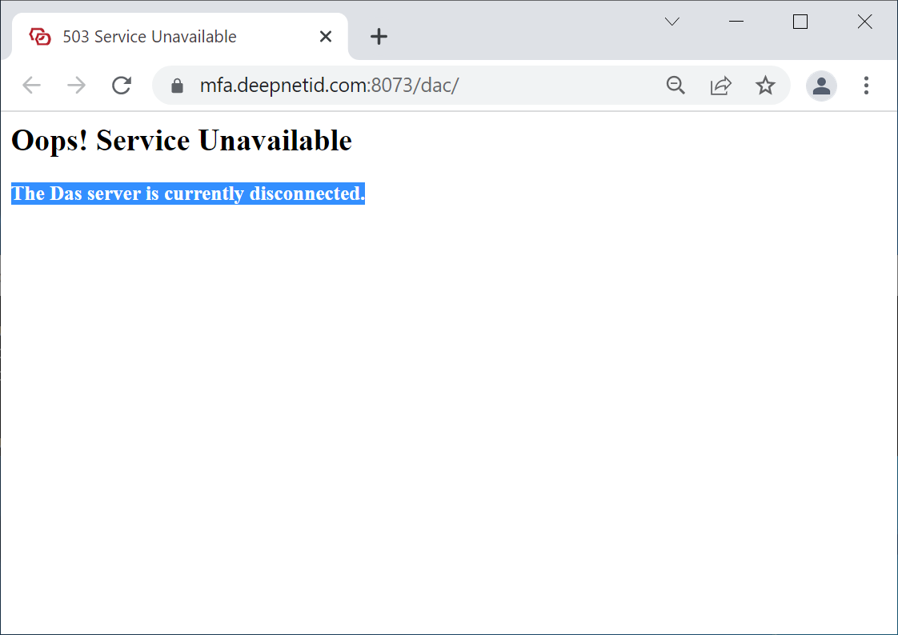The width and height of the screenshot is (898, 635).
Task: Reload the 503 Service Unavailable page
Action: (x=122, y=86)
